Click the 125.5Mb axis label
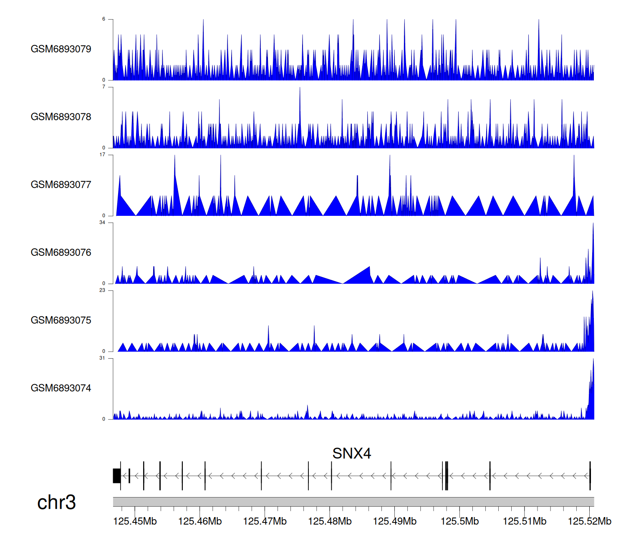626x550 pixels. click(x=459, y=521)
